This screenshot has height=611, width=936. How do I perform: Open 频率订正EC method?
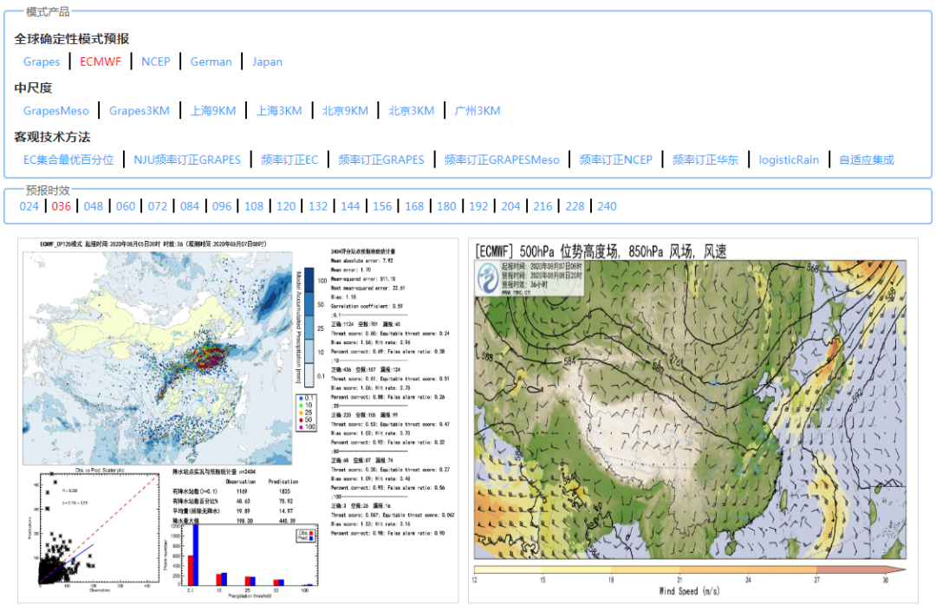pos(289,159)
